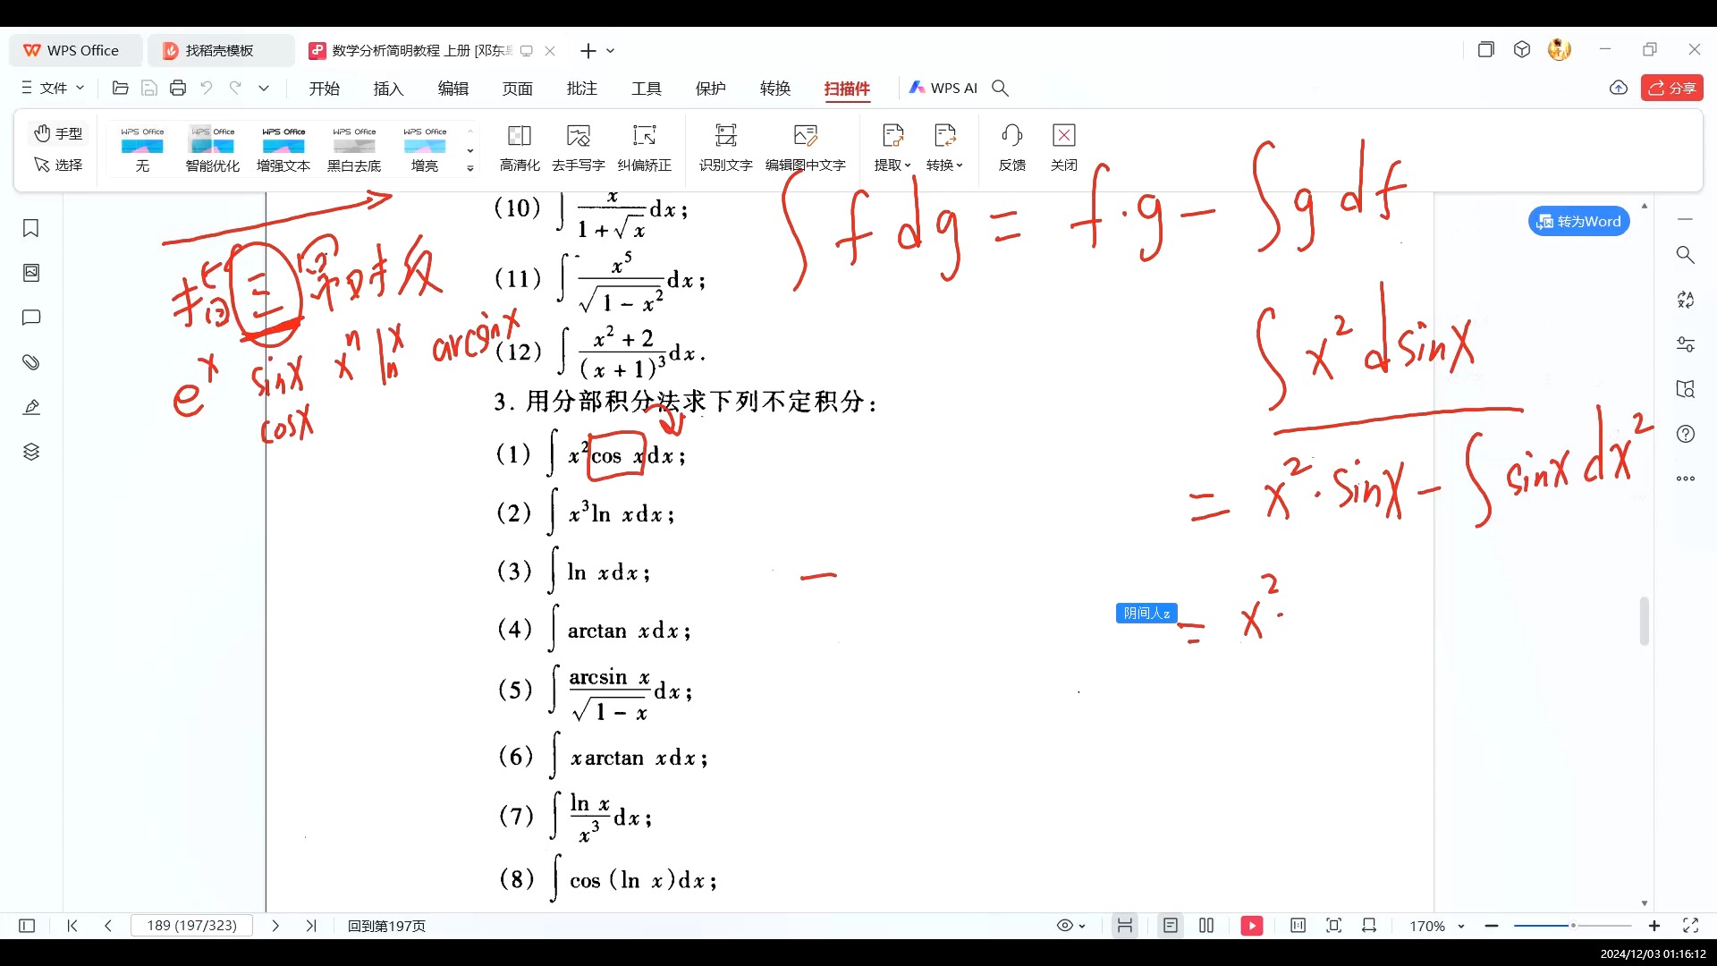
Task: Click the 纠偏矫正 deskew correction icon
Action: tap(644, 136)
